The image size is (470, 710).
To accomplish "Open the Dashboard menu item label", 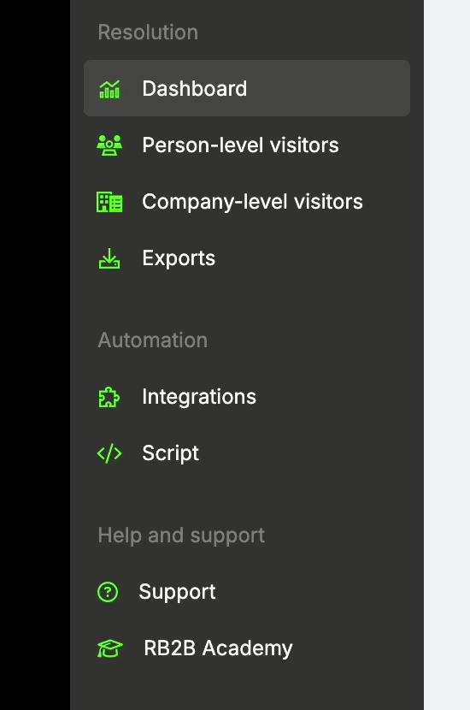I will [x=195, y=89].
